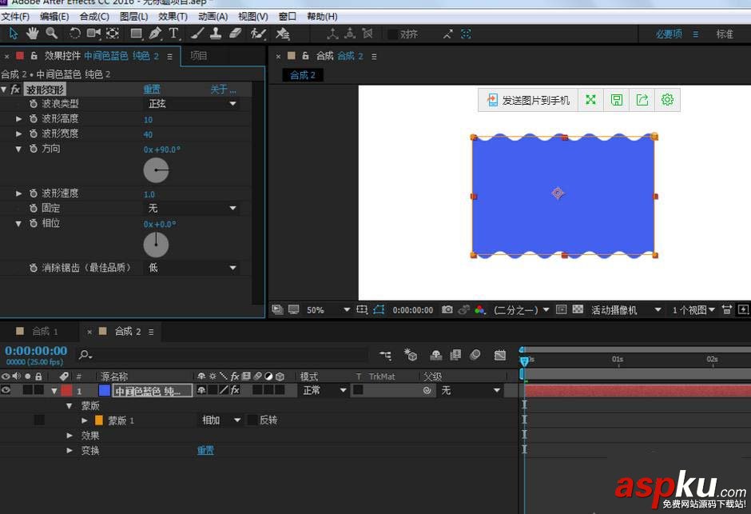
Task: Select the Pen tool
Action: 155,34
